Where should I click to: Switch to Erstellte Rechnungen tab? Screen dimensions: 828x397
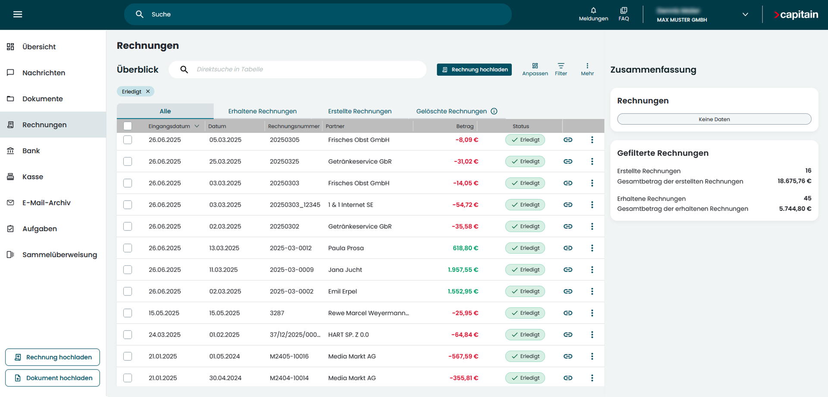360,111
